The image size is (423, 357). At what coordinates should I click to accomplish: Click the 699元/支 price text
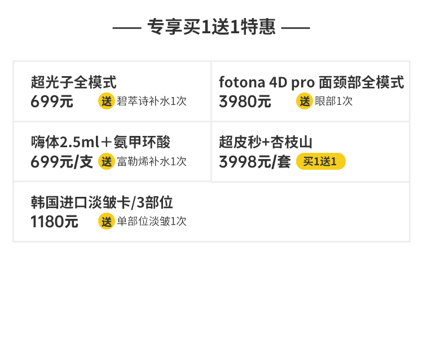pyautogui.click(x=61, y=162)
